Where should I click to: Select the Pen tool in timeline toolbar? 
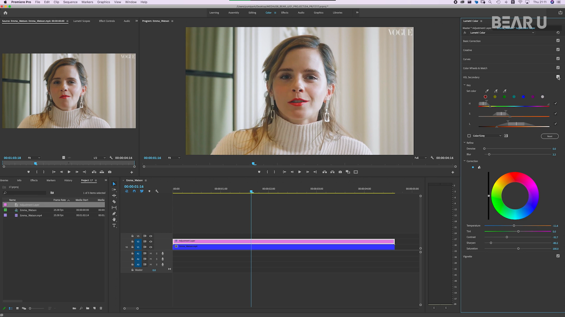(x=114, y=214)
